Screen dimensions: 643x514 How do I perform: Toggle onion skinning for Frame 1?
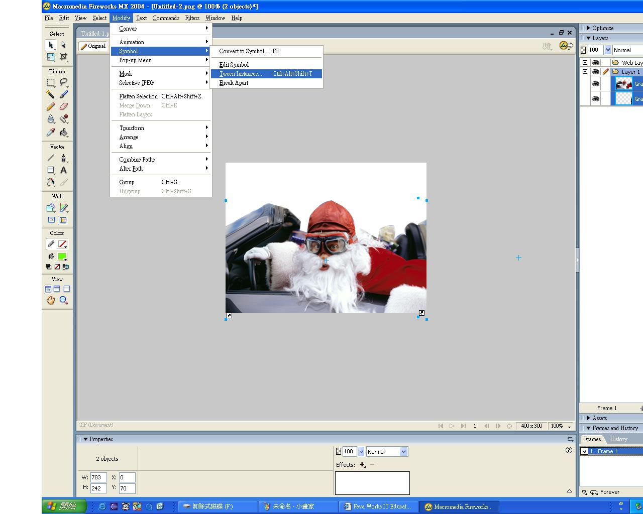[x=584, y=451]
